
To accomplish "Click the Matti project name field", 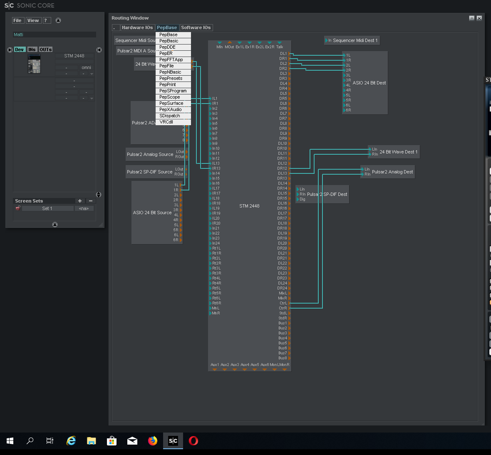I will click(x=55, y=35).
